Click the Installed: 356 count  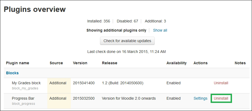pos(98,21)
